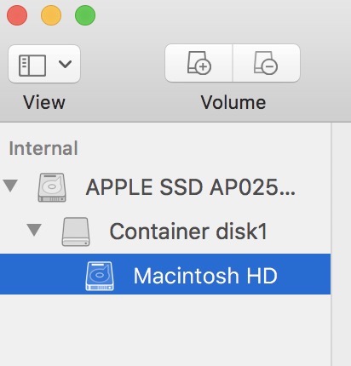Collapse the APPLE SSD disclosure triangle
This screenshot has width=351, height=366.
(11, 186)
